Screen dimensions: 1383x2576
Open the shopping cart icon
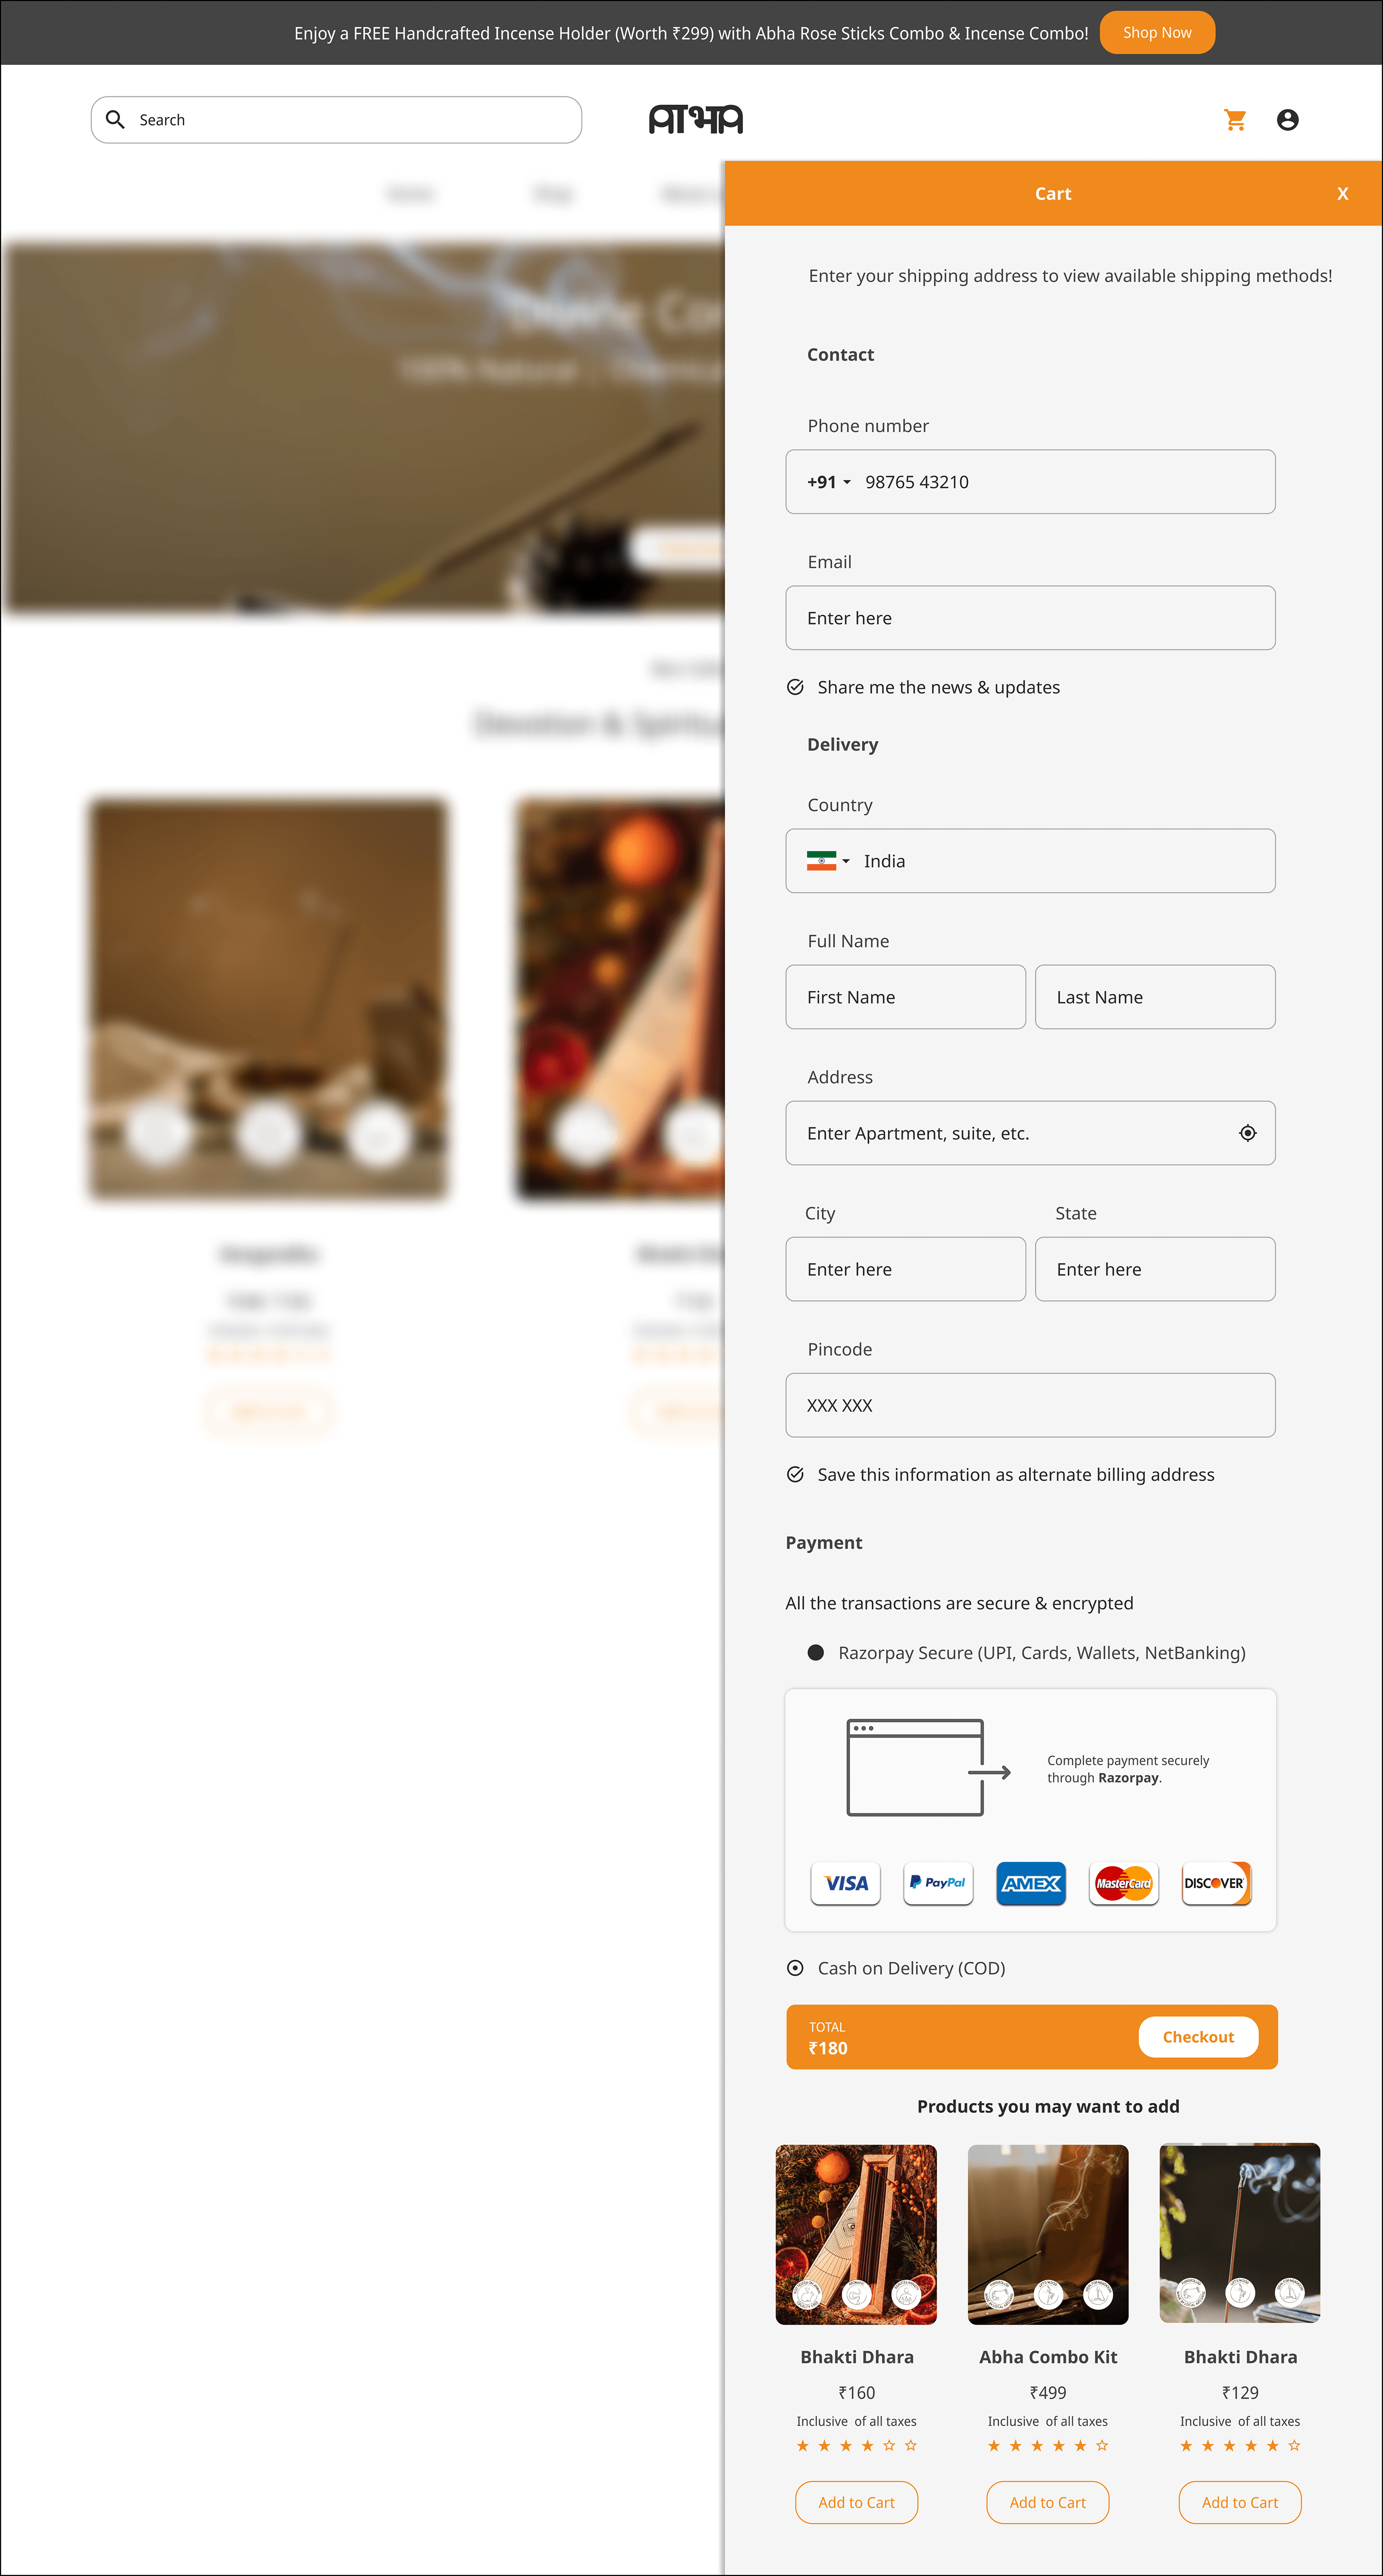(1235, 120)
